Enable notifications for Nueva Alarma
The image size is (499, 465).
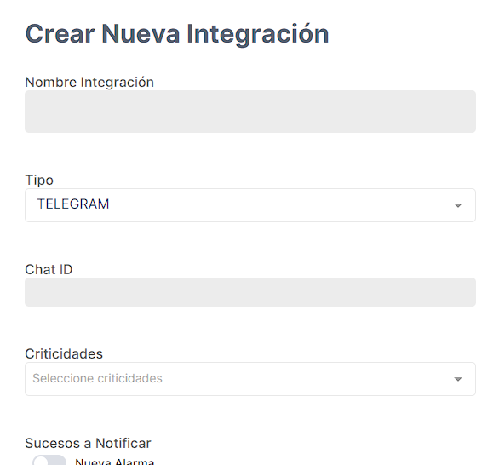(49, 460)
